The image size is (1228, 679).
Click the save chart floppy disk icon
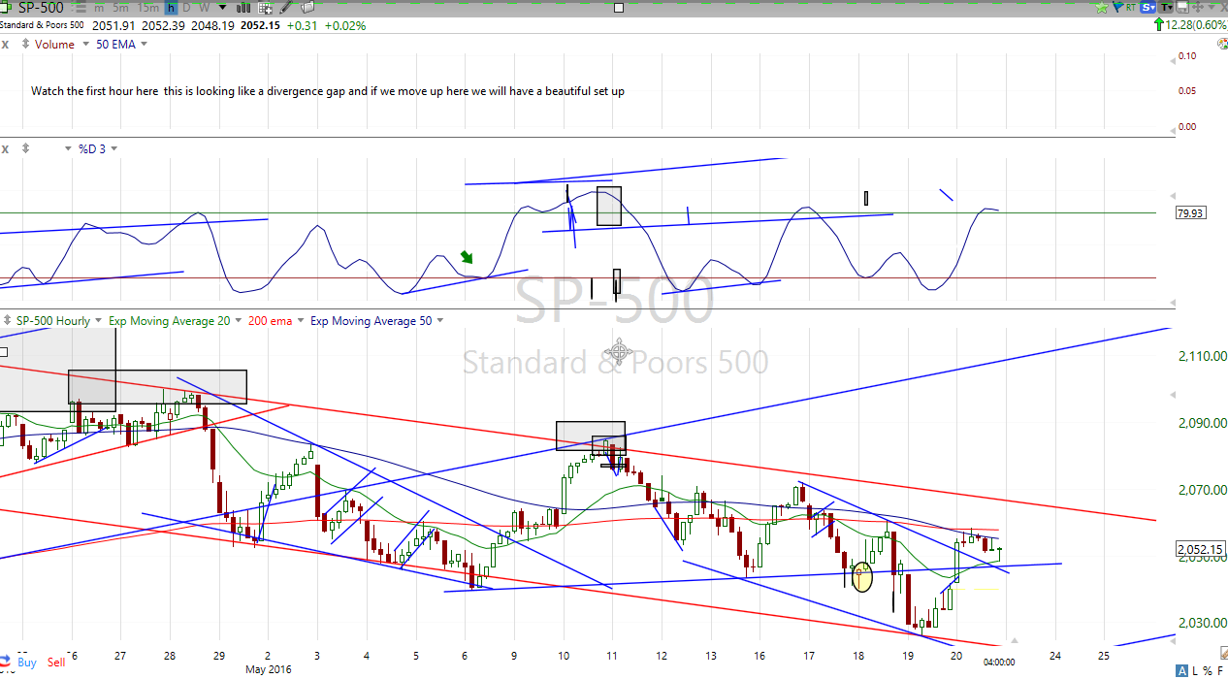[x=1182, y=8]
